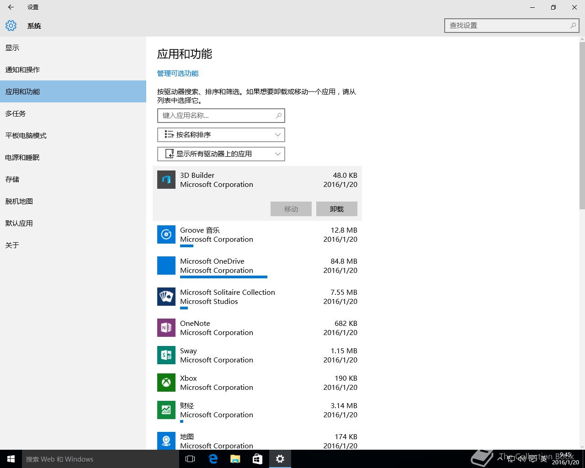585x468 pixels.
Task: Click the Microsoft Solitaire Collection cards icon
Action: coord(166,297)
